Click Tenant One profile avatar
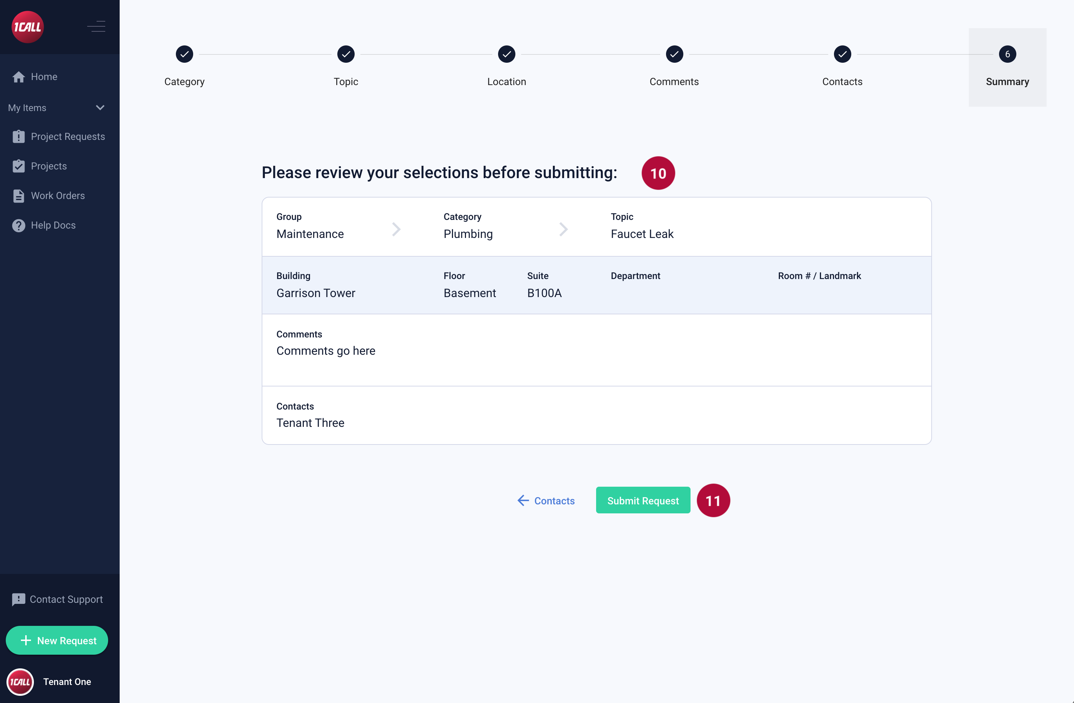1074x703 pixels. 20,681
